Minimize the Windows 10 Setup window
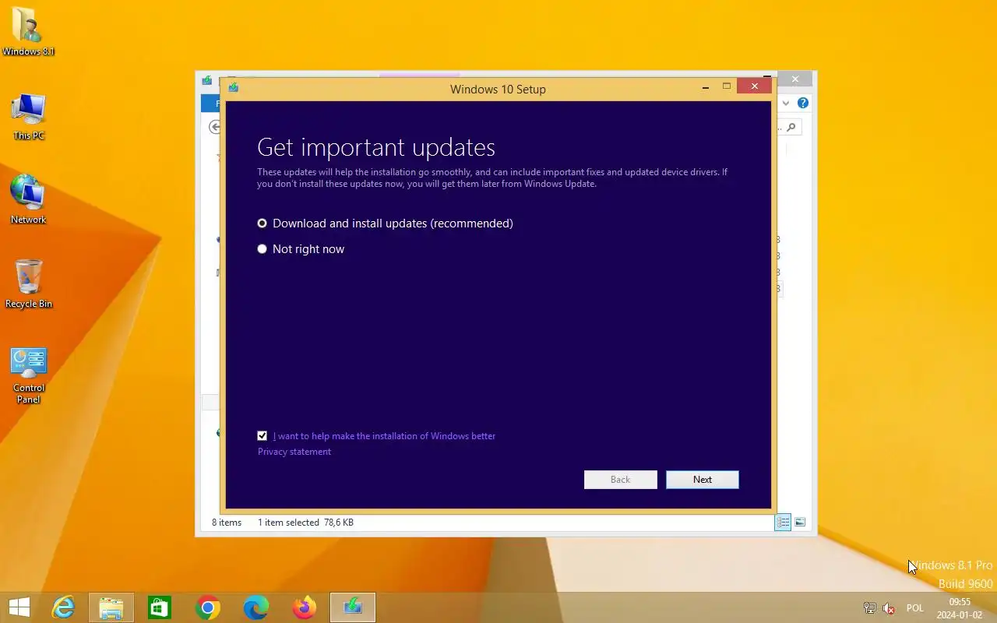The width and height of the screenshot is (997, 623). point(706,87)
